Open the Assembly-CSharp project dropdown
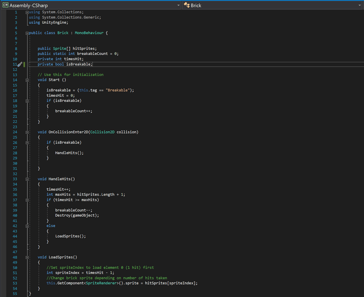 click(178, 5)
